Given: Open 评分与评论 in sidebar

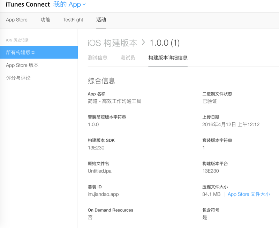Looking at the screenshot, I should point(18,78).
